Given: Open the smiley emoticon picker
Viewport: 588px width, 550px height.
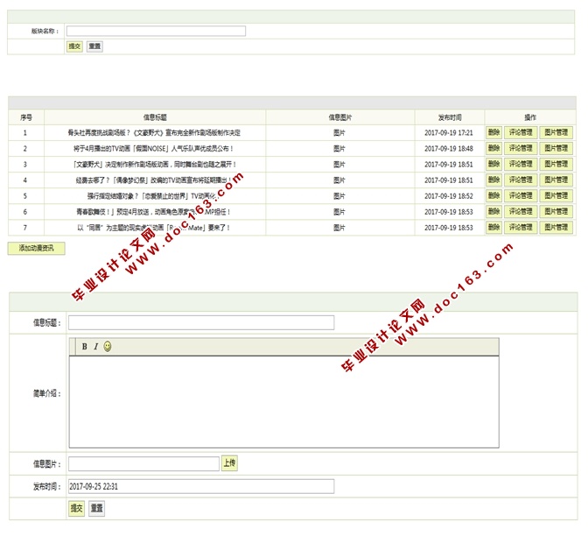Looking at the screenshot, I should 108,346.
